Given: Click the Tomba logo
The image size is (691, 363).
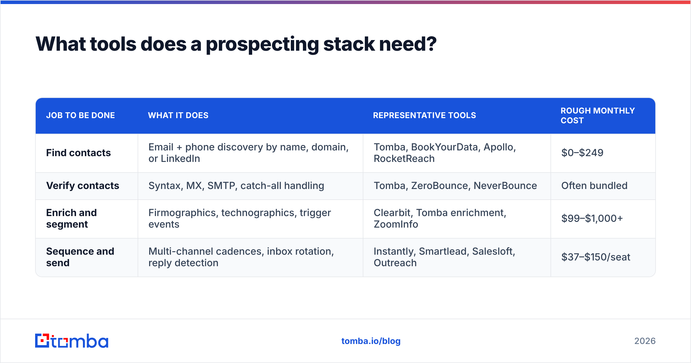Looking at the screenshot, I should tap(72, 341).
